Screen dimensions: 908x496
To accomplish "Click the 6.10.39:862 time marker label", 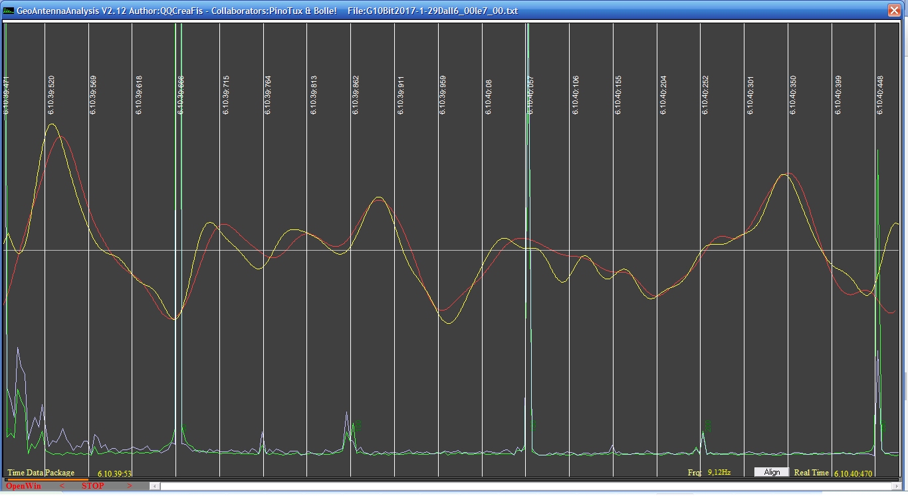I will click(356, 95).
